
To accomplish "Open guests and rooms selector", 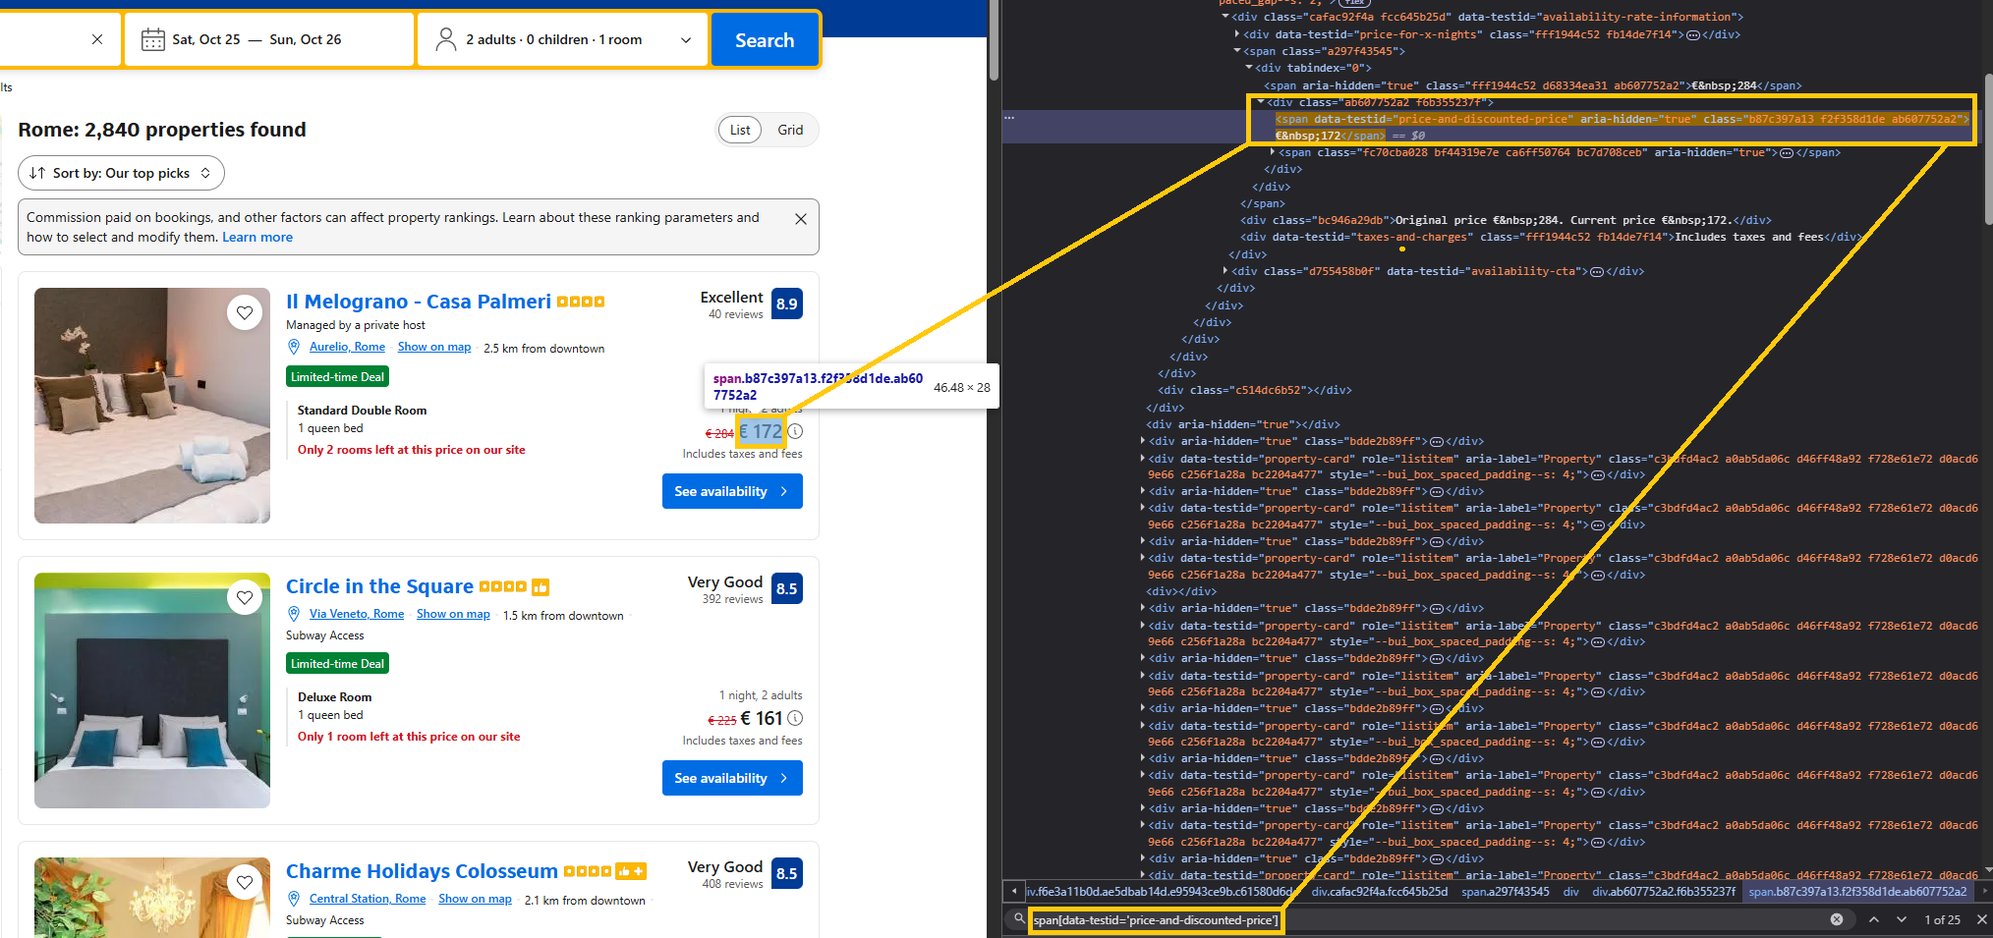I will [562, 39].
